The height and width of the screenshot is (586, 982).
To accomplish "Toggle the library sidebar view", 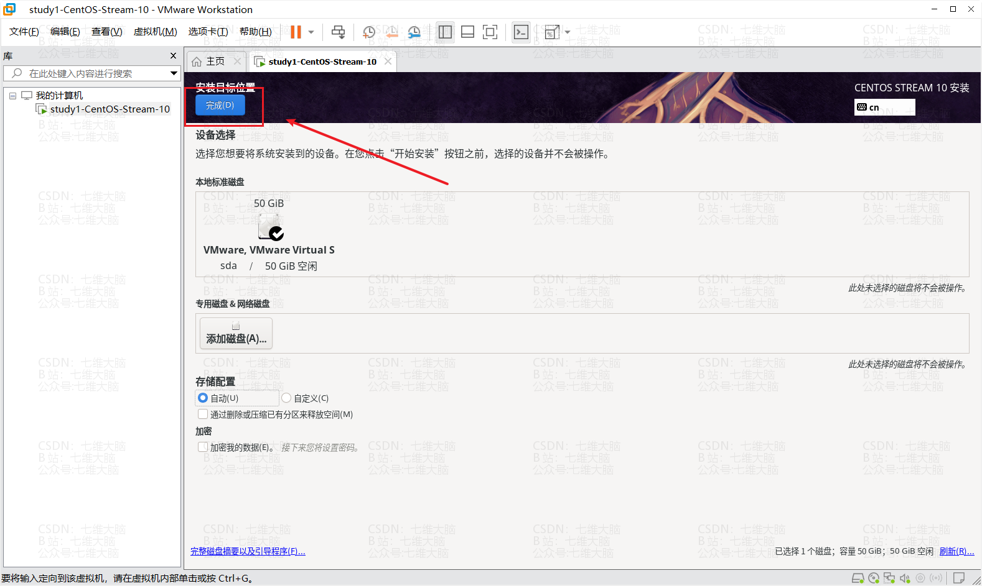I will pyautogui.click(x=445, y=32).
